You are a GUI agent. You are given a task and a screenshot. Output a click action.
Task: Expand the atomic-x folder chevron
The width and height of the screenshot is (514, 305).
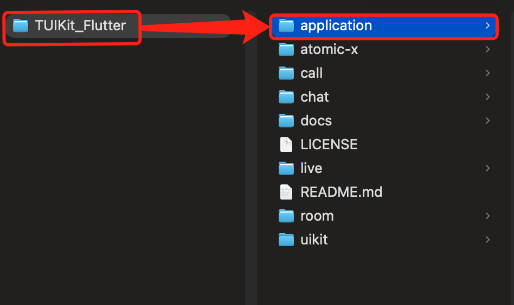point(487,49)
